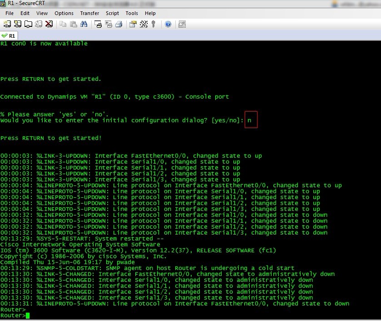Open the Script menu
Image resolution: width=381 pixels, height=321 pixels.
point(112,13)
